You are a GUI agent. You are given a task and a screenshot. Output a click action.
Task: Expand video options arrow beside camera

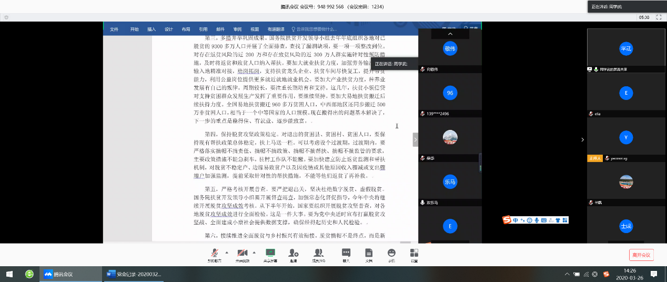point(255,252)
